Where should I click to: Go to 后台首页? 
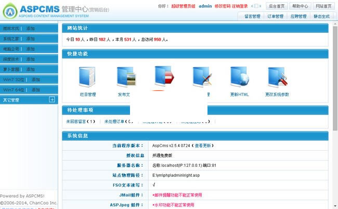coord(277,6)
